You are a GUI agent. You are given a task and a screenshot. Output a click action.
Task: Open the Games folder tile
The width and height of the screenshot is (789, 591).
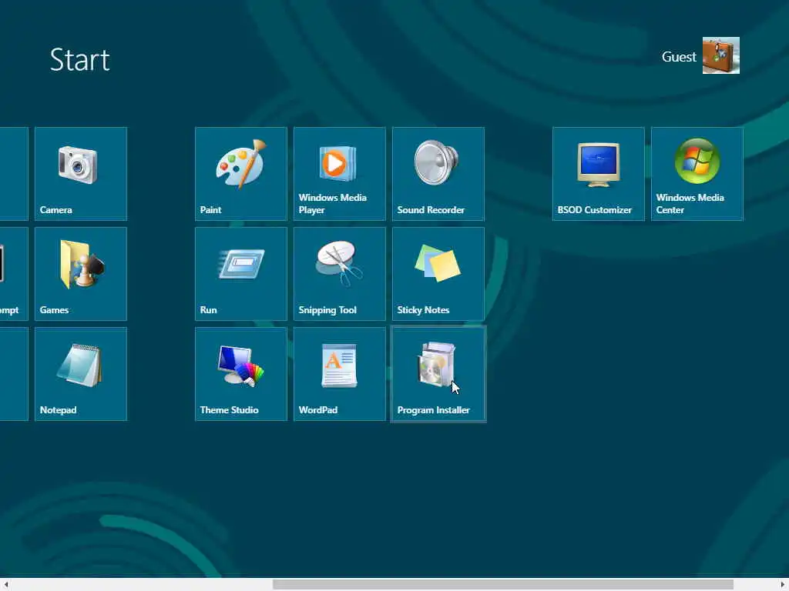coord(81,274)
